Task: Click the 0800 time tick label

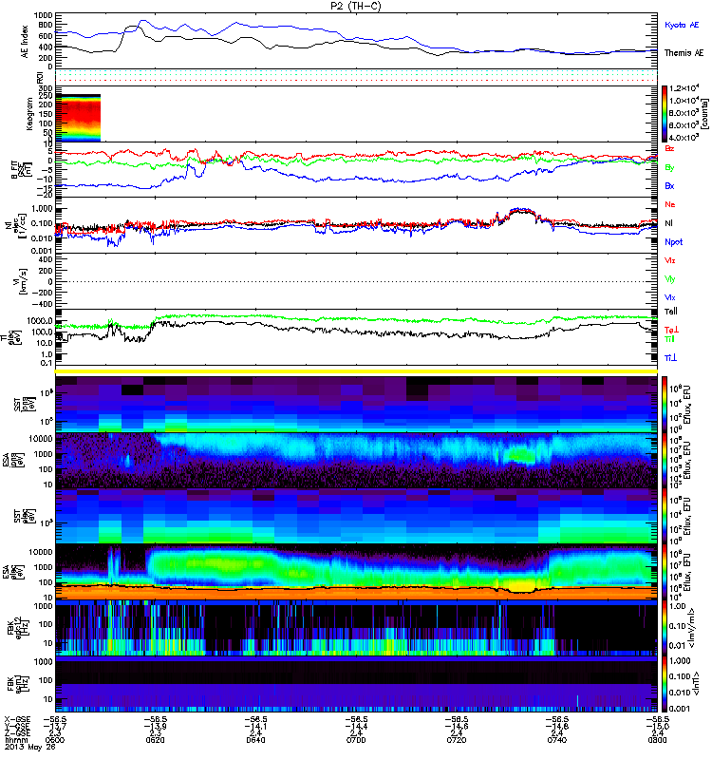Action: click(657, 740)
